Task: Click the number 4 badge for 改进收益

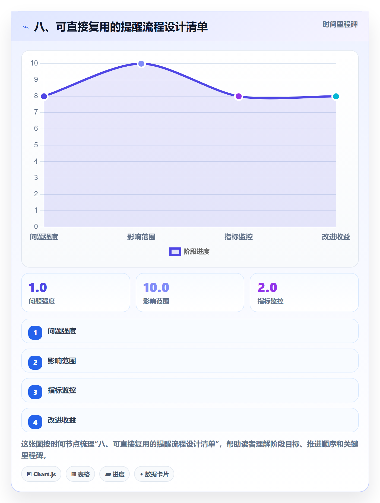Action: tap(35, 422)
